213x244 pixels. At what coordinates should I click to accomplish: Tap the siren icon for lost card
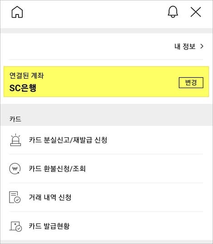click(x=15, y=140)
